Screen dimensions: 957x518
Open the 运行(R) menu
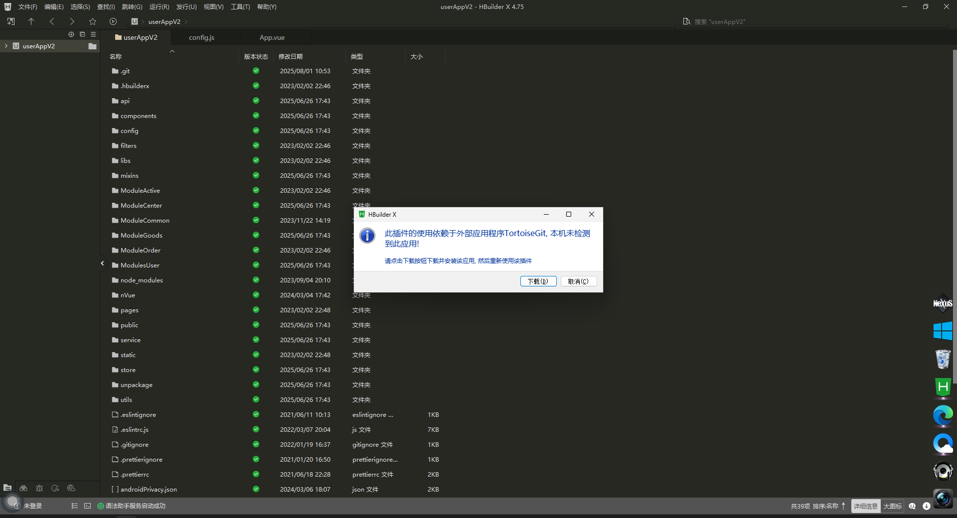pyautogui.click(x=159, y=7)
